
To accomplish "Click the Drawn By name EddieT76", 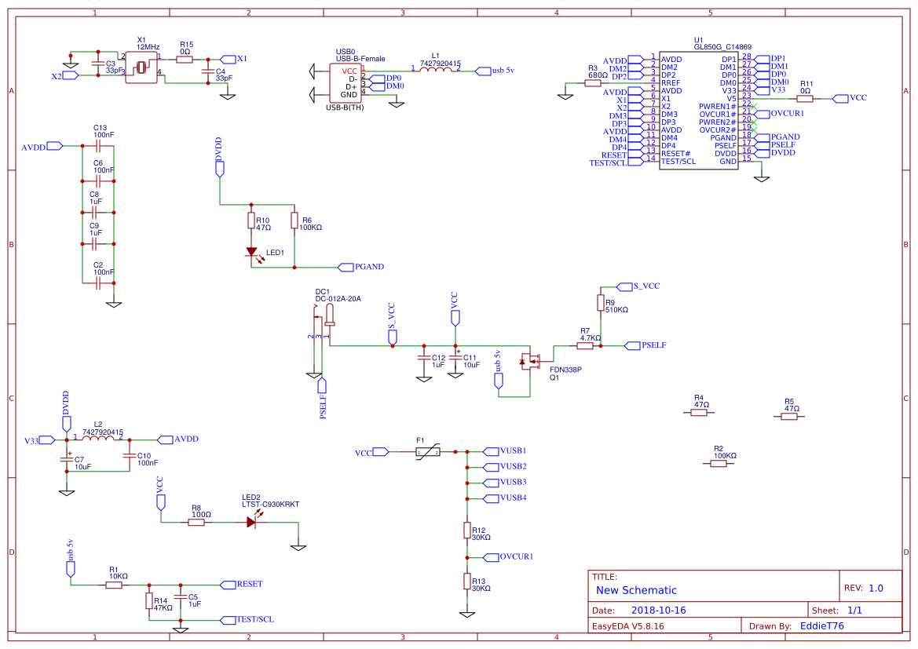I will (823, 625).
